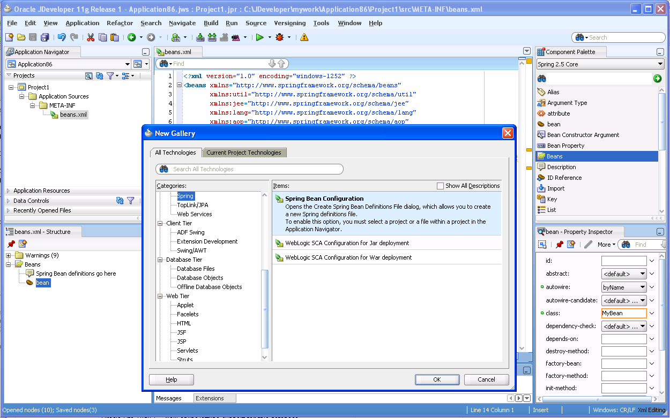Click the Refresh icon in Projects bar
The height and width of the screenshot is (418, 670).
[x=99, y=76]
